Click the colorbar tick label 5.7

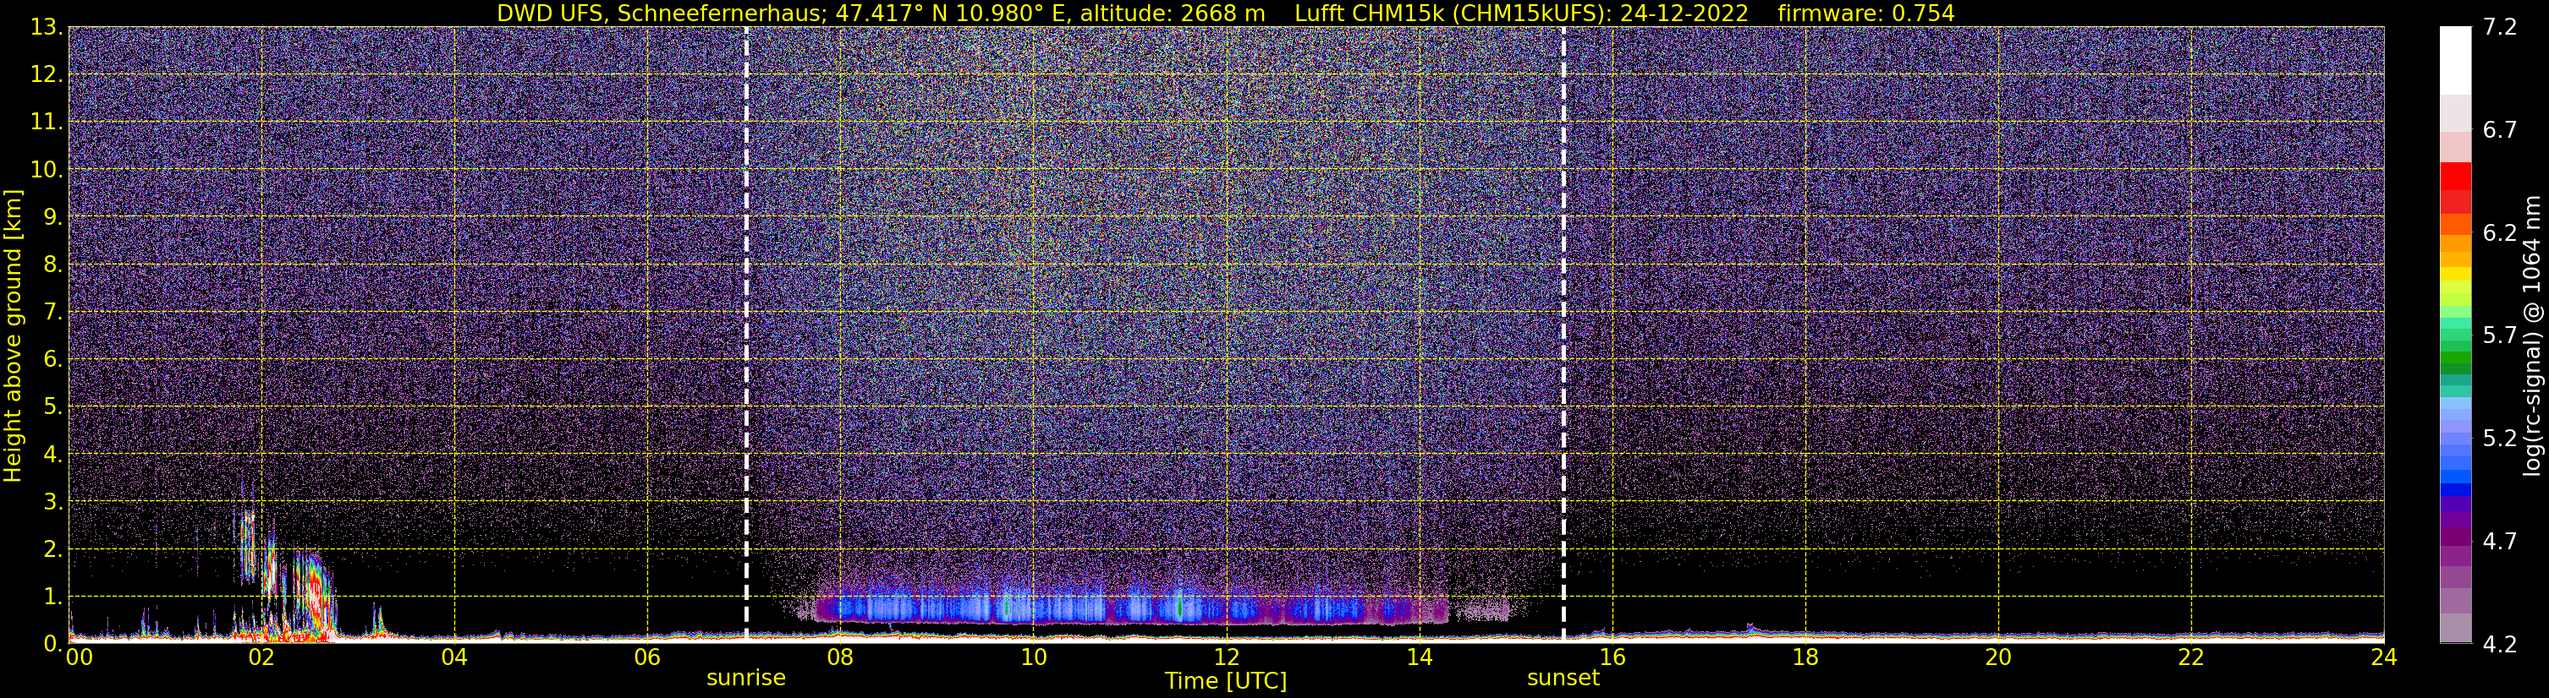[2500, 336]
